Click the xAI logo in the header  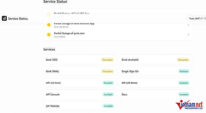pos(4,18)
